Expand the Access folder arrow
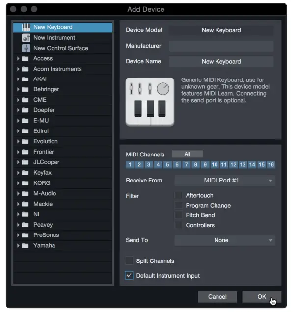The image size is (297, 312). pyautogui.click(x=18, y=58)
